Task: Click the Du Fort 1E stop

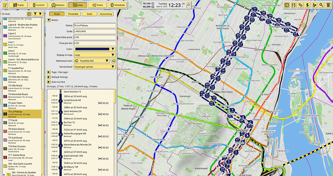Action: [81, 124]
